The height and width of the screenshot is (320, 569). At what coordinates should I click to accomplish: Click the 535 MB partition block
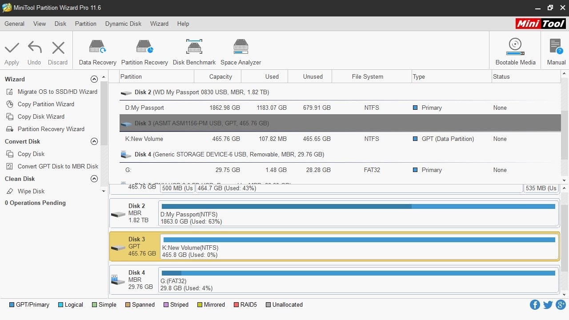pyautogui.click(x=541, y=188)
